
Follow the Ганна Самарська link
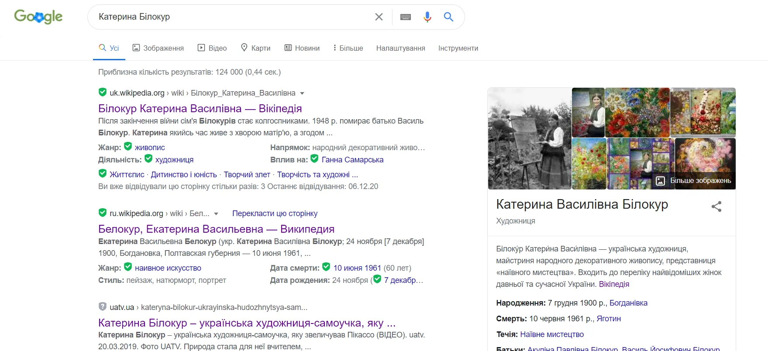[x=352, y=160]
